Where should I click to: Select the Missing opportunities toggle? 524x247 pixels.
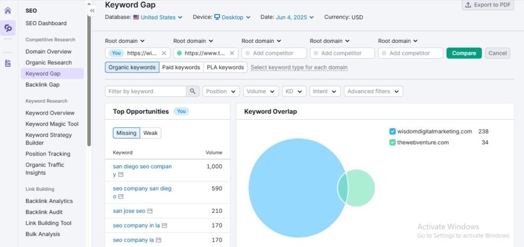[x=126, y=133]
